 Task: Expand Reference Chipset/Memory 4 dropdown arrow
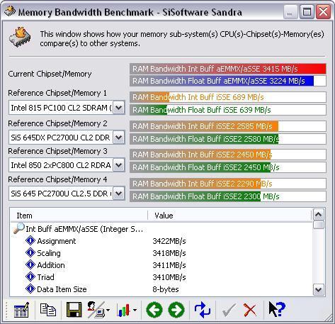118,194
